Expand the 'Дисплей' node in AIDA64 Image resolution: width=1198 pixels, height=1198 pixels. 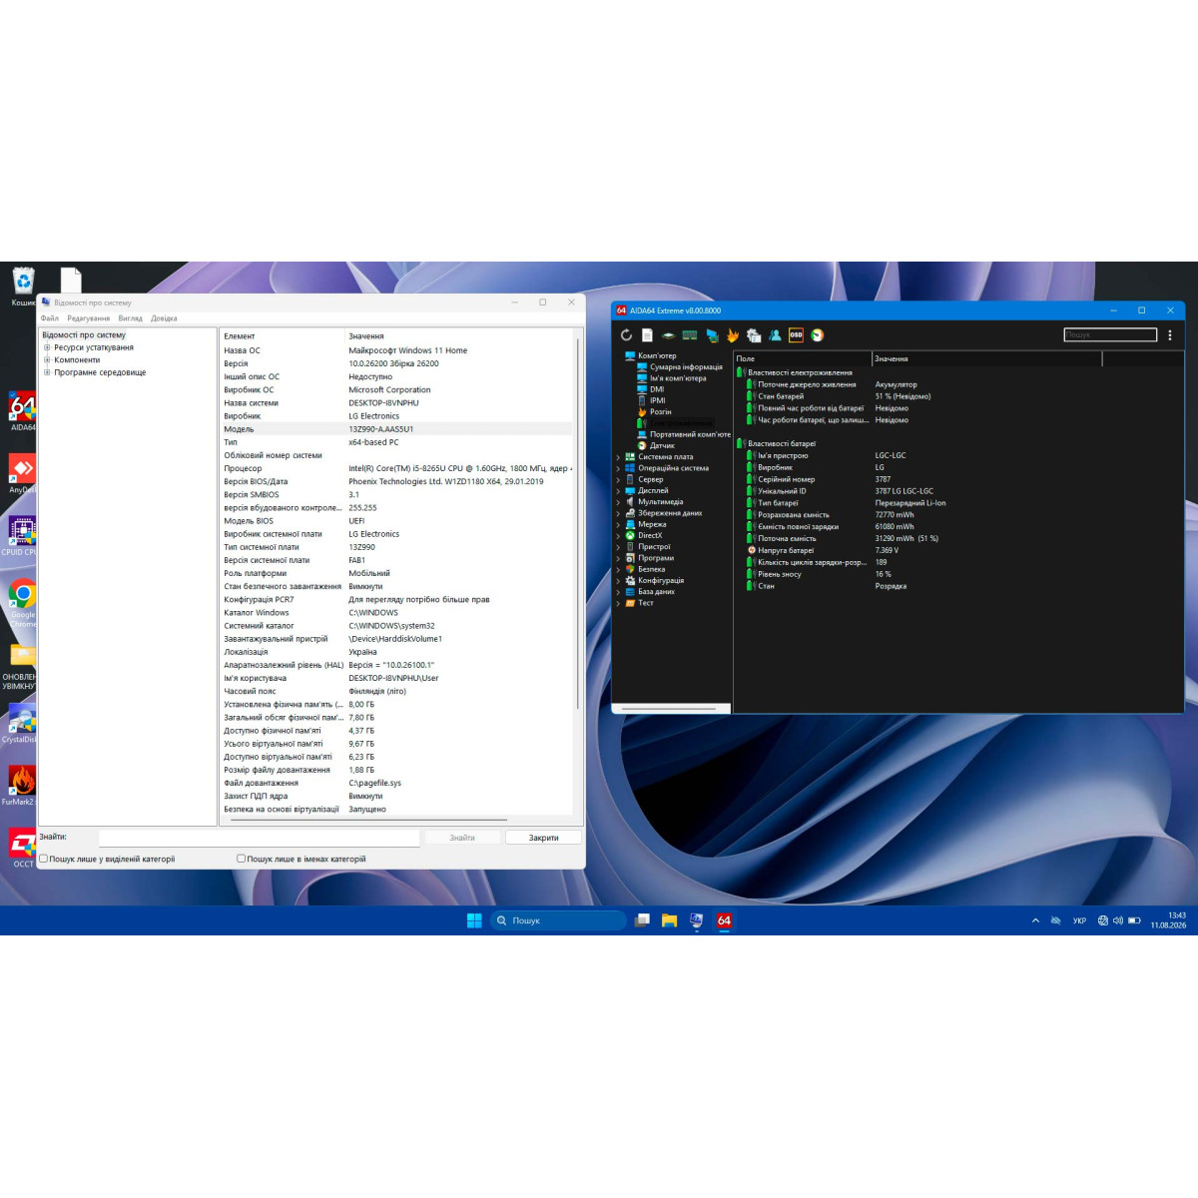click(618, 491)
